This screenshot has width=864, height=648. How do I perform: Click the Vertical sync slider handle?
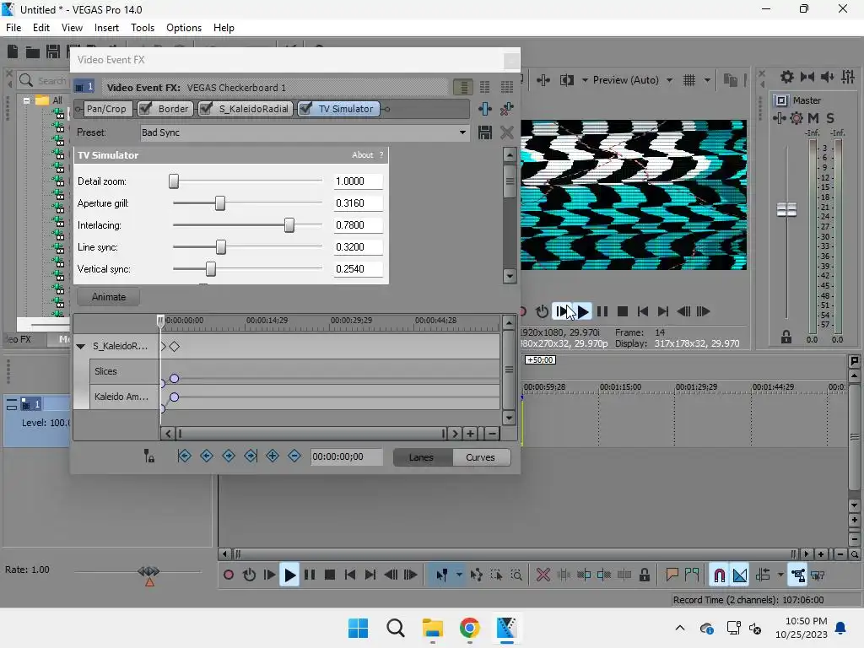coord(210,269)
